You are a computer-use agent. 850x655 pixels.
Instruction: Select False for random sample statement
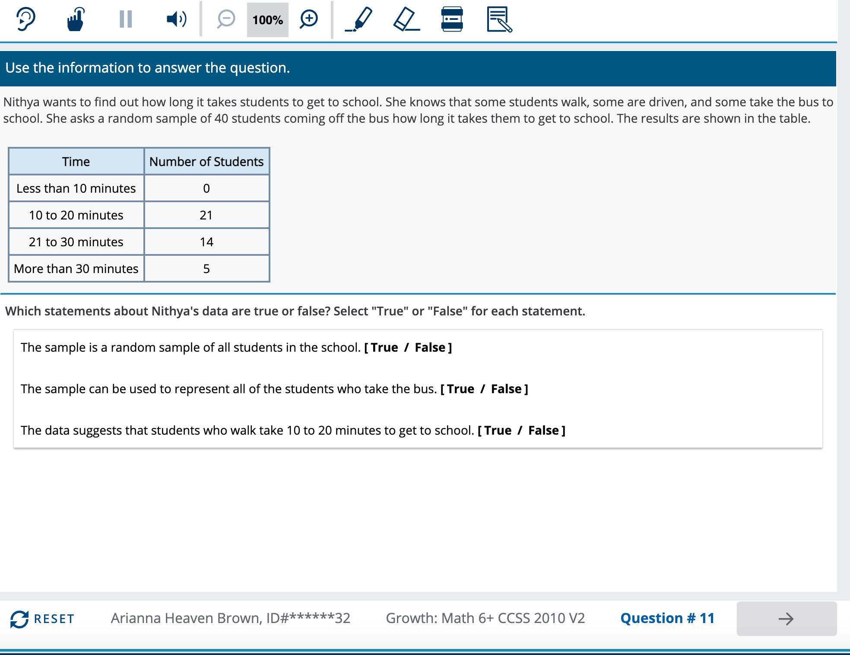tap(430, 347)
